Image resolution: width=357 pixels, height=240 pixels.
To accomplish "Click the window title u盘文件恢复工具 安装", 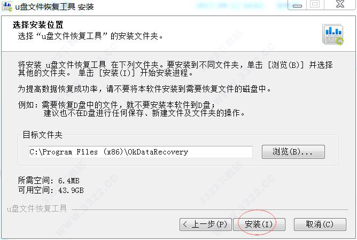I will [55, 7].
